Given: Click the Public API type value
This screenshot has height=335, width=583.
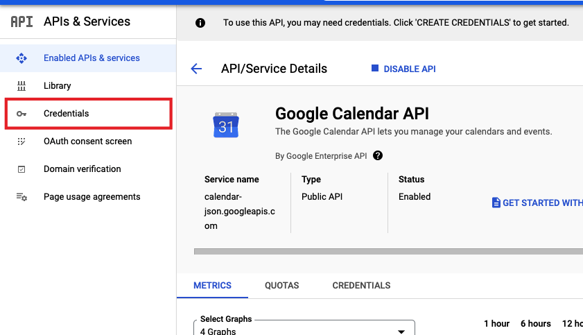Looking at the screenshot, I should coord(322,197).
